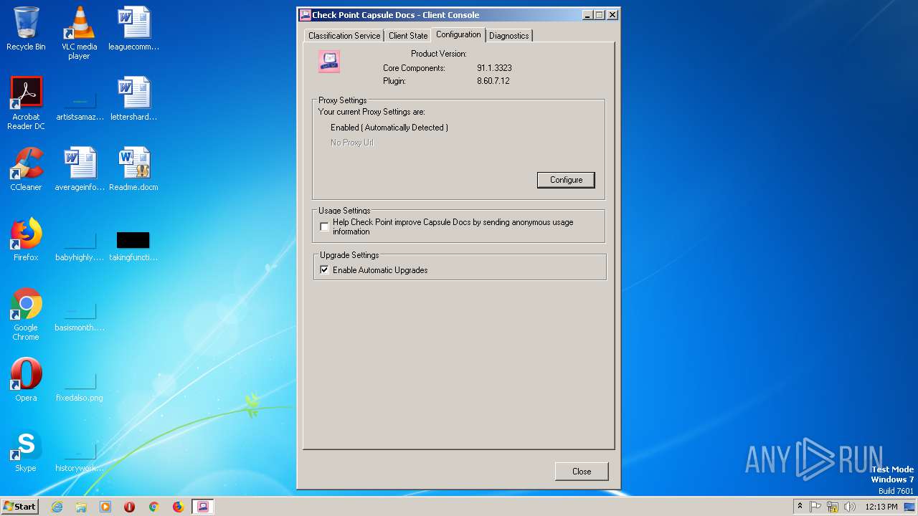
Task: Launch CCleaner from the desktop
Action: pyautogui.click(x=26, y=170)
